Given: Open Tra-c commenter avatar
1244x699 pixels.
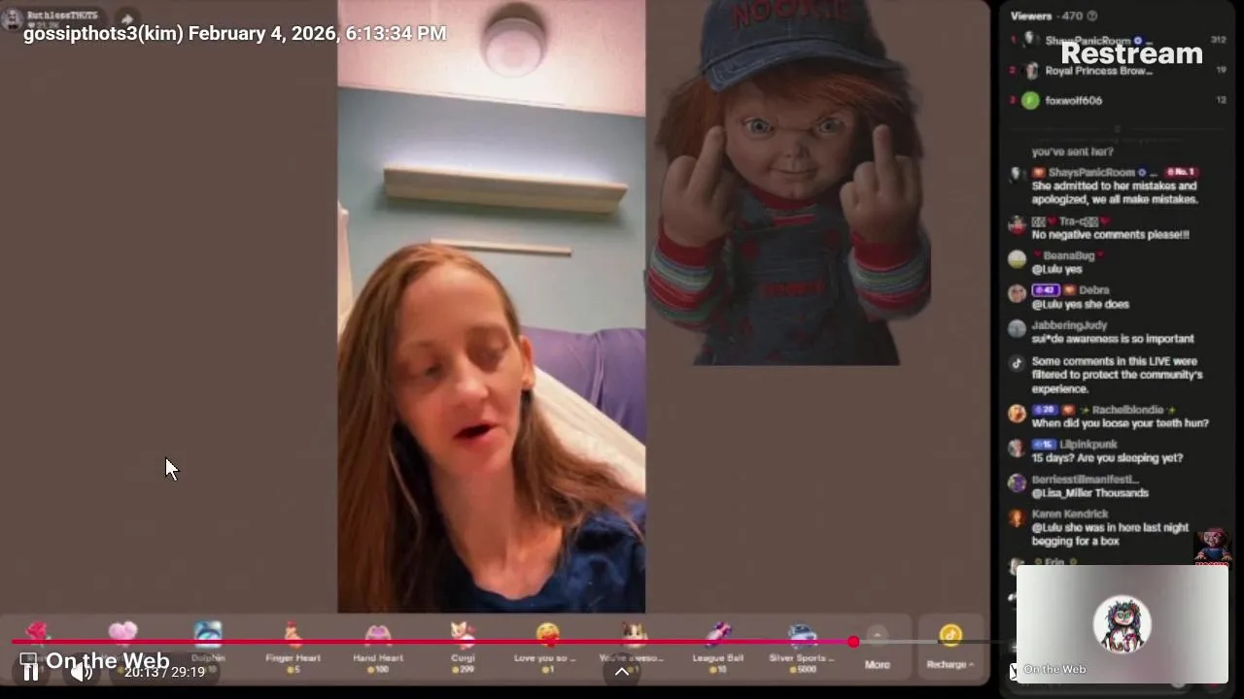Looking at the screenshot, I should 1017,224.
